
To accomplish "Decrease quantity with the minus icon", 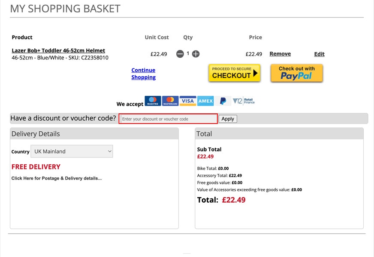I will point(180,54).
